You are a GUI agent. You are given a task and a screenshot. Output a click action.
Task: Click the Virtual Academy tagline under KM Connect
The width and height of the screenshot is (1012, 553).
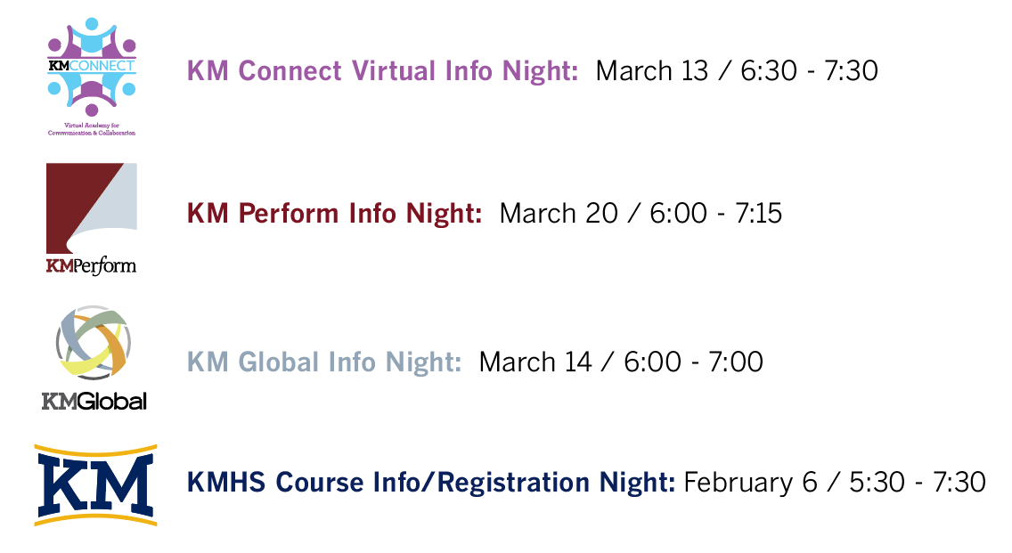pos(91,130)
